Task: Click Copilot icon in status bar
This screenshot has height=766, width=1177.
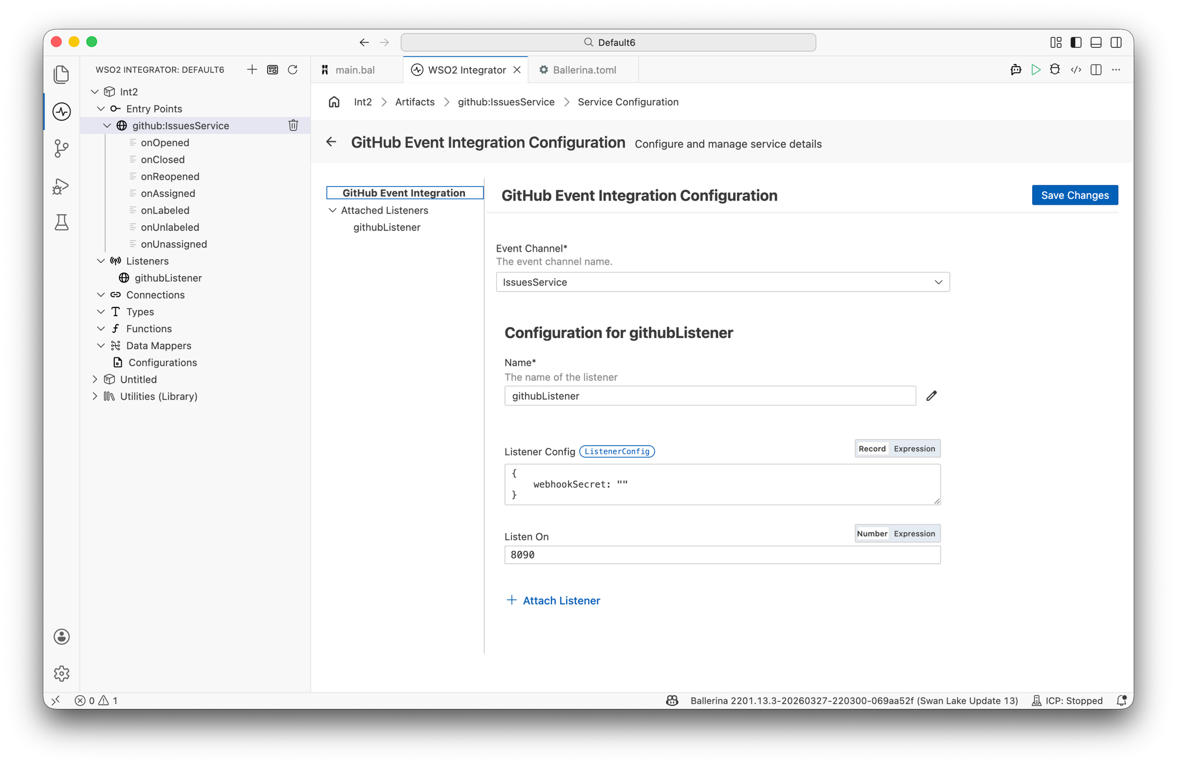Action: click(672, 700)
